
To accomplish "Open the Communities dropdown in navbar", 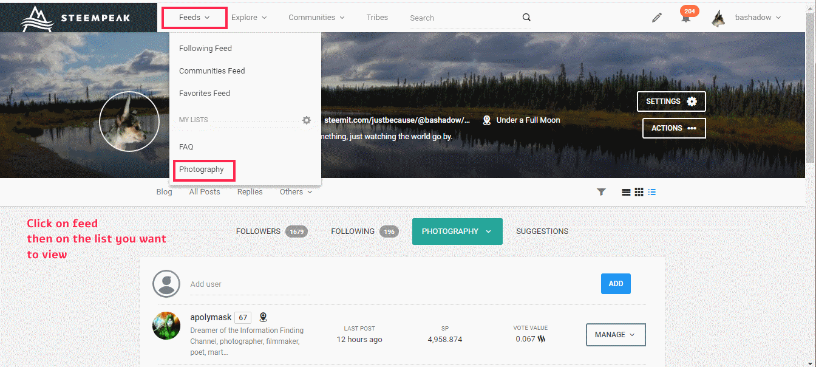I will [316, 18].
